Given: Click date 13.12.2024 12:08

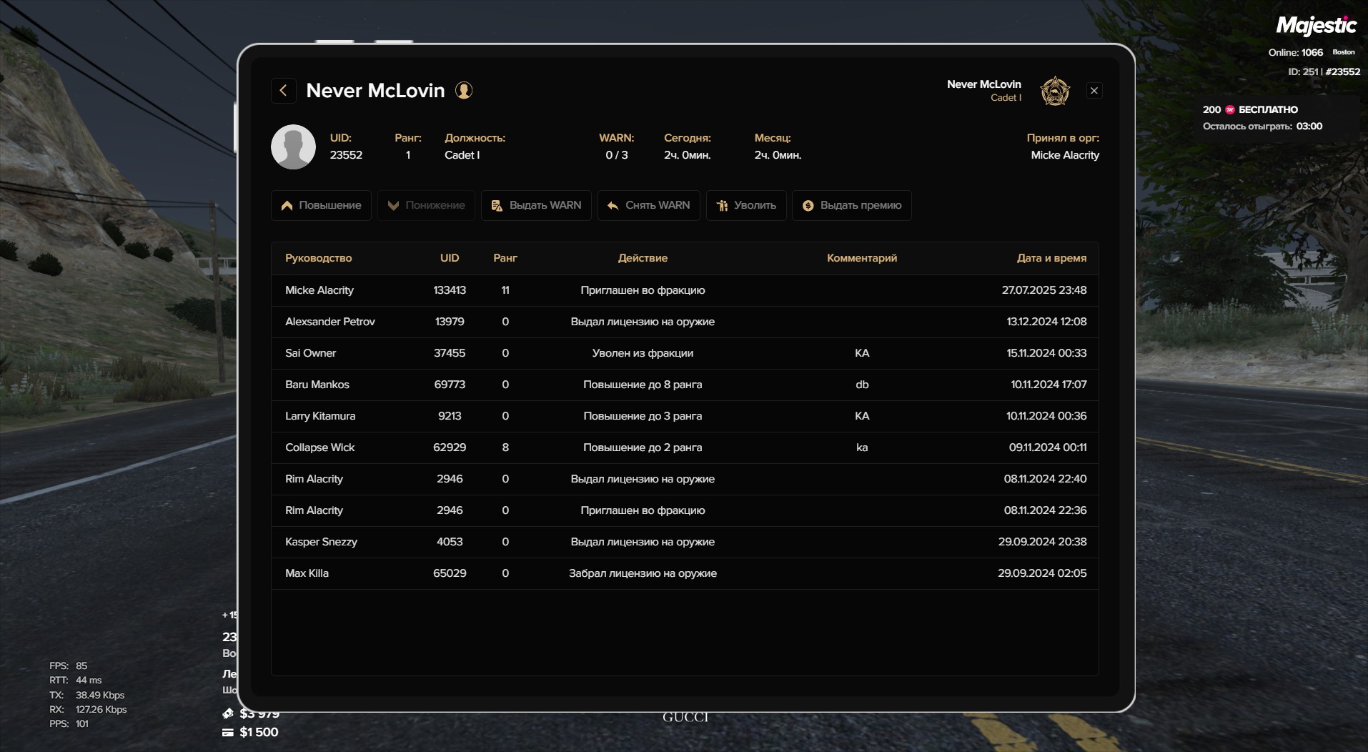Looking at the screenshot, I should pyautogui.click(x=1046, y=322).
